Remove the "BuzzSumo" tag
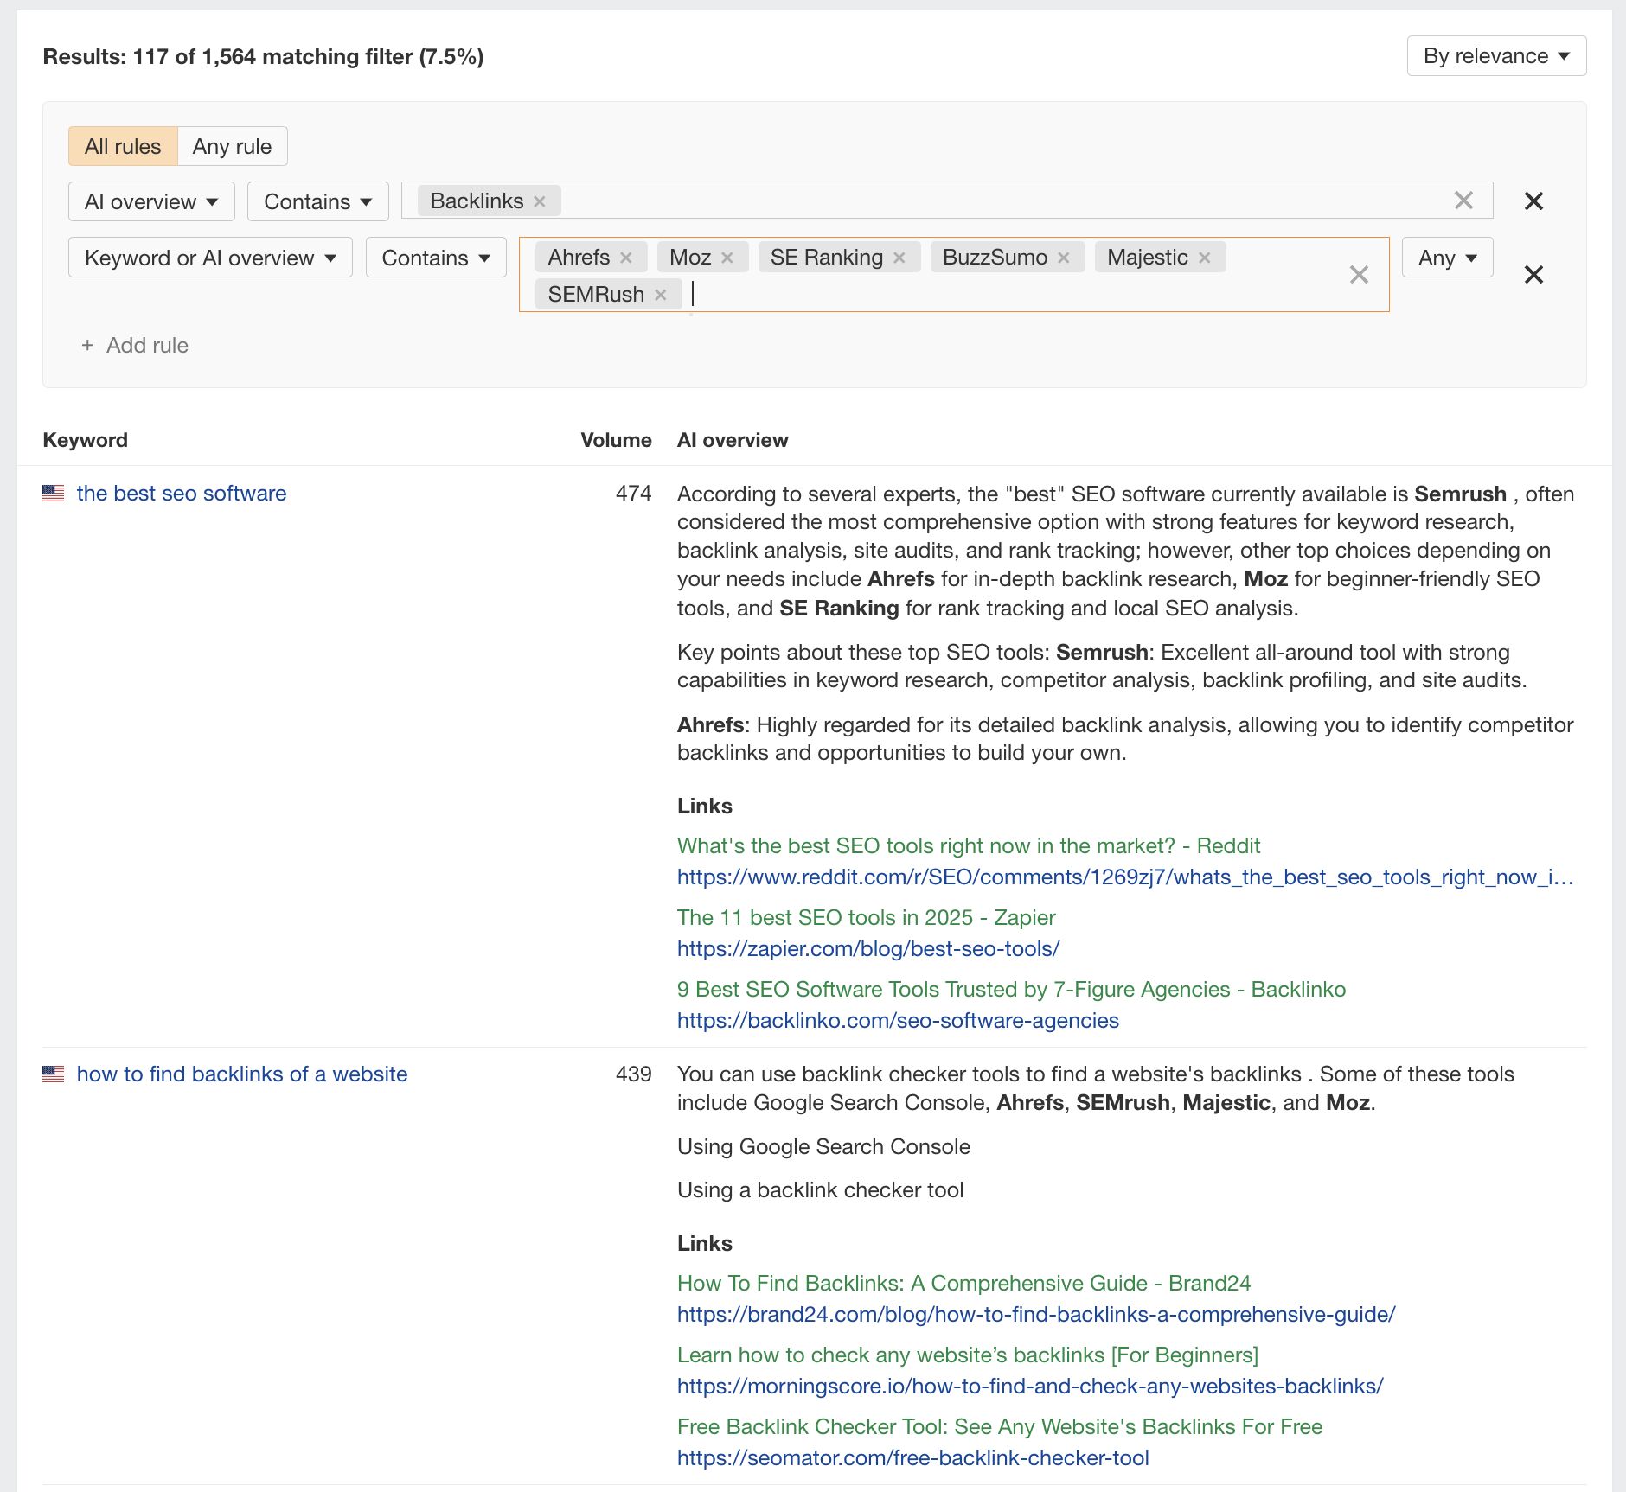The height and width of the screenshot is (1492, 1626). 1062,257
